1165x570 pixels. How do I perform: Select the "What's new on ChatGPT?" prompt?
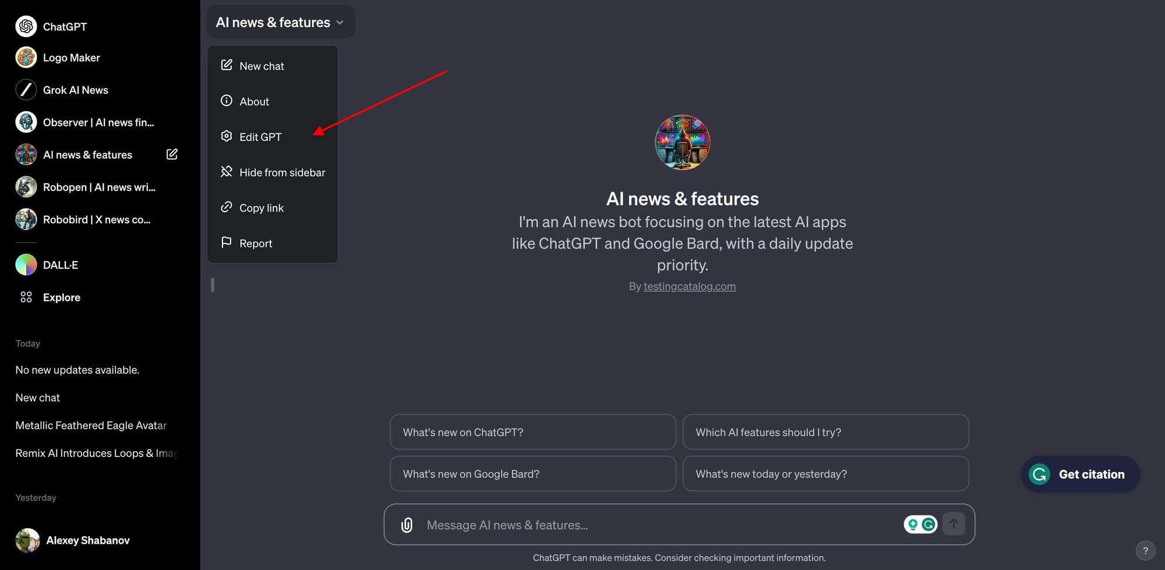tap(533, 432)
